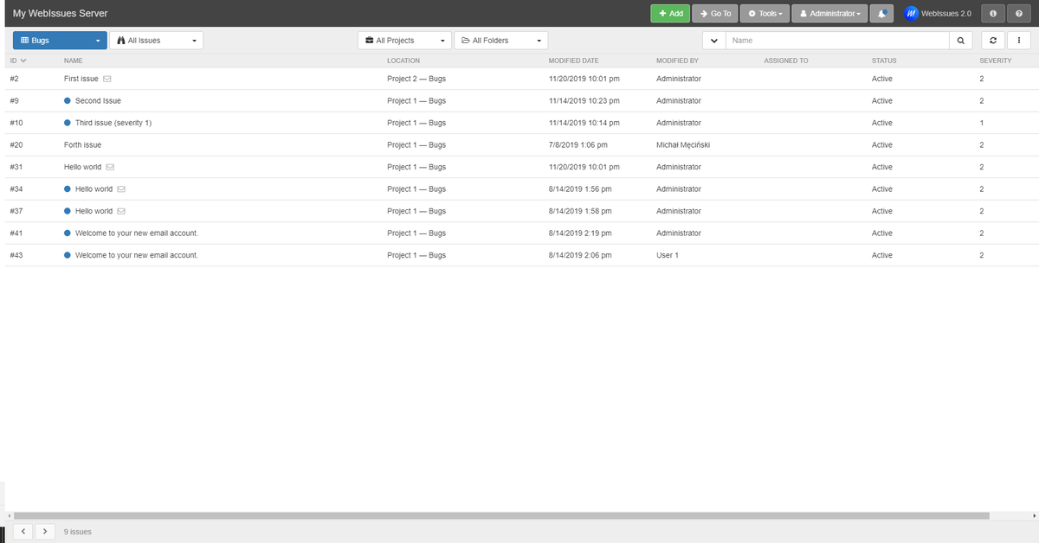Click unread dot in row #41
Image resolution: width=1039 pixels, height=543 pixels.
[68, 233]
